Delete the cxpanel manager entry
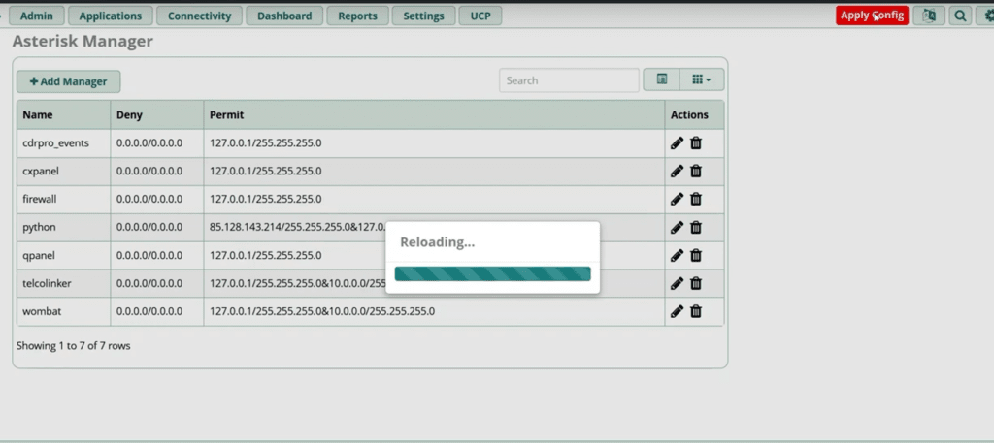 pyautogui.click(x=696, y=172)
